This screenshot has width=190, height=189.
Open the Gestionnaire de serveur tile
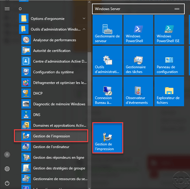[x=107, y=30]
